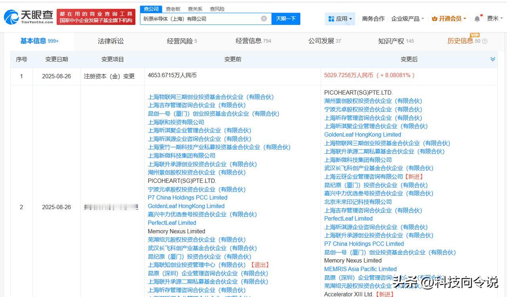This screenshot has height=297, width=507.
Task: Open the 企业级产品 dropdown
Action: coord(408,19)
